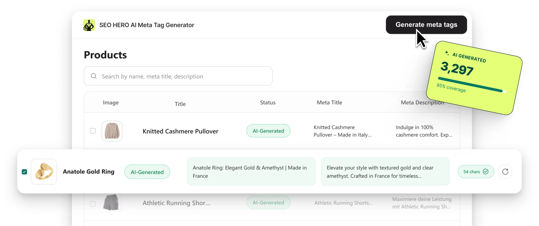Click the Generate meta tags button

pyautogui.click(x=426, y=25)
